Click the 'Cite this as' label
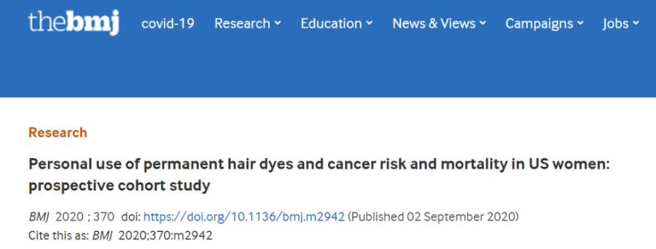 [58, 236]
